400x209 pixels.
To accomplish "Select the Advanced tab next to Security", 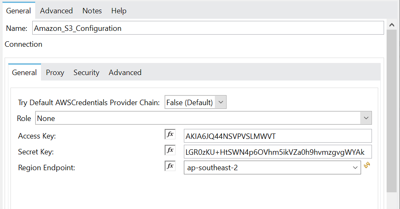I will coord(125,73).
